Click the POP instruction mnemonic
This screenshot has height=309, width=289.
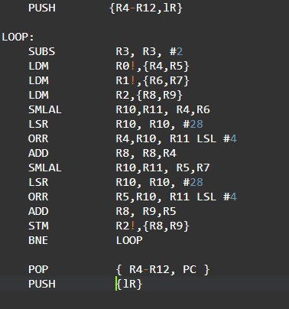pyautogui.click(x=38, y=269)
